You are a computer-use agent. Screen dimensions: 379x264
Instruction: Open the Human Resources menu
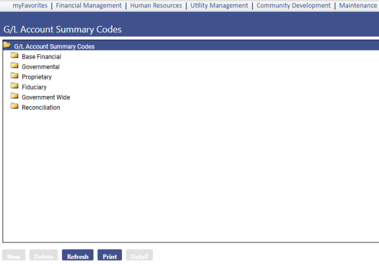click(x=156, y=5)
